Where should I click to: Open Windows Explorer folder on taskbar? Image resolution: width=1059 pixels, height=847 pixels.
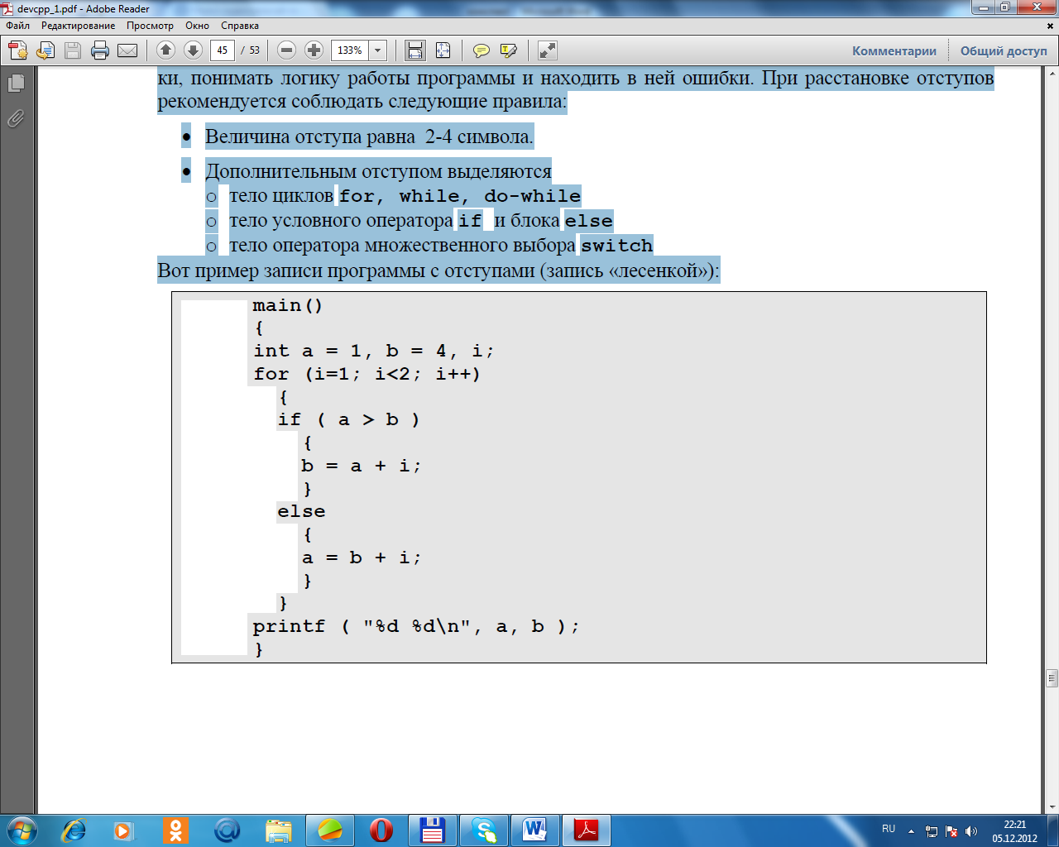[279, 830]
